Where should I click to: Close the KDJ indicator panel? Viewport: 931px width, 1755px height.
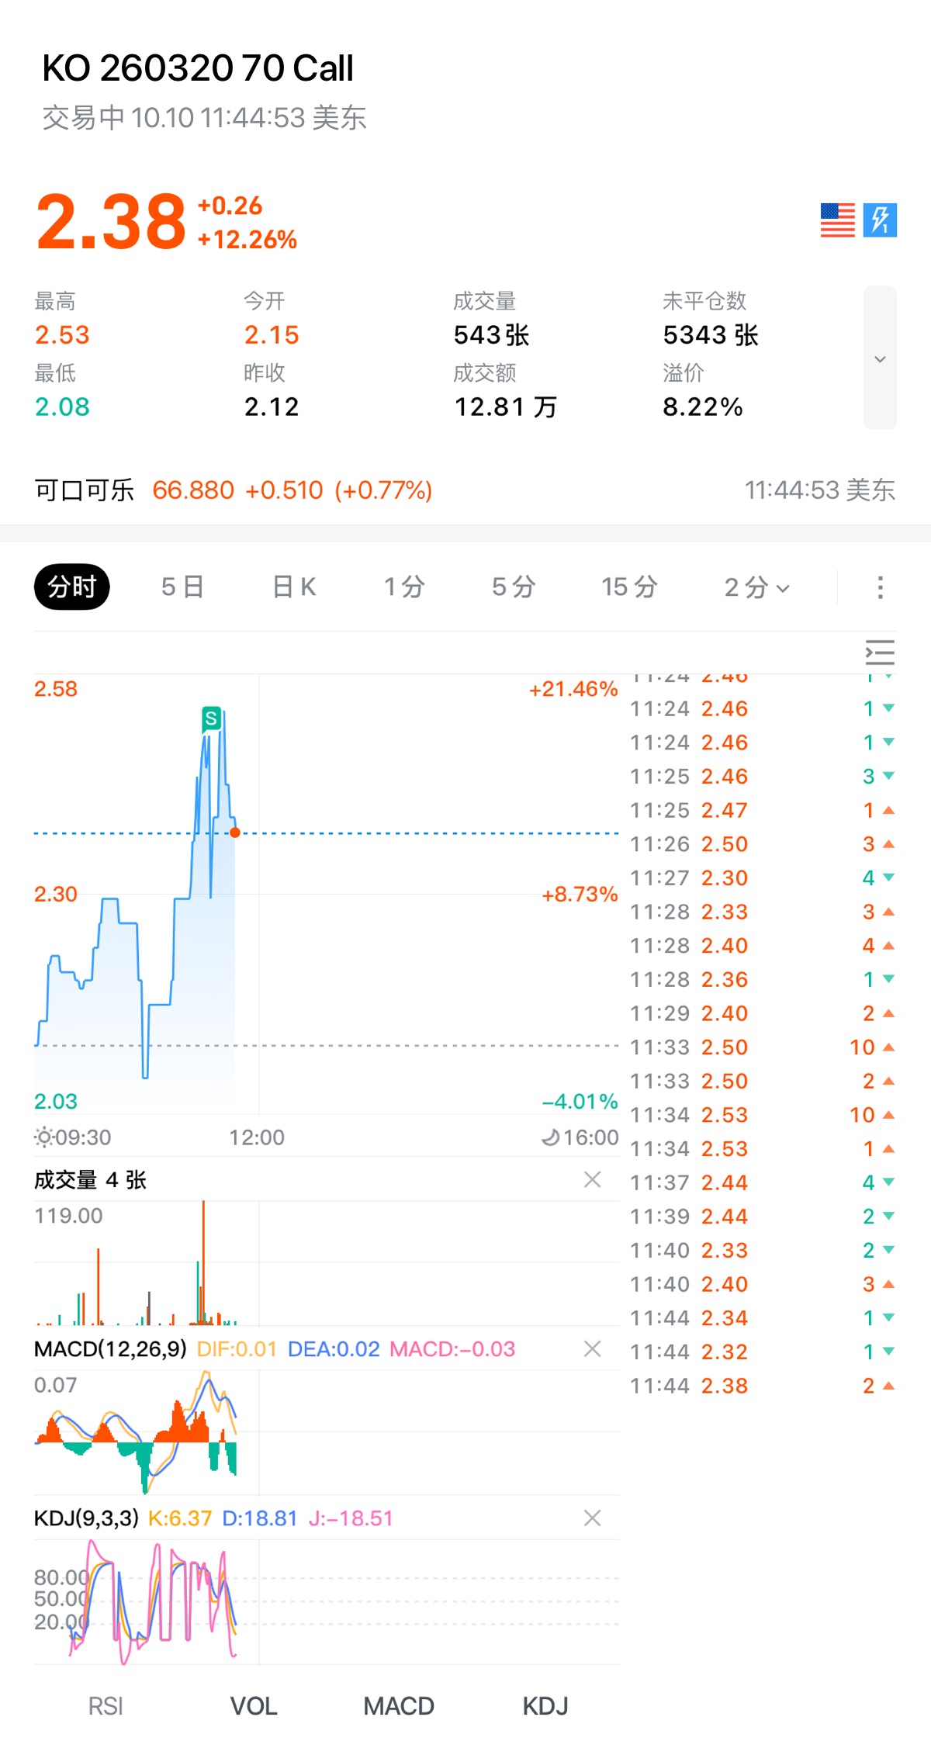click(x=592, y=1518)
